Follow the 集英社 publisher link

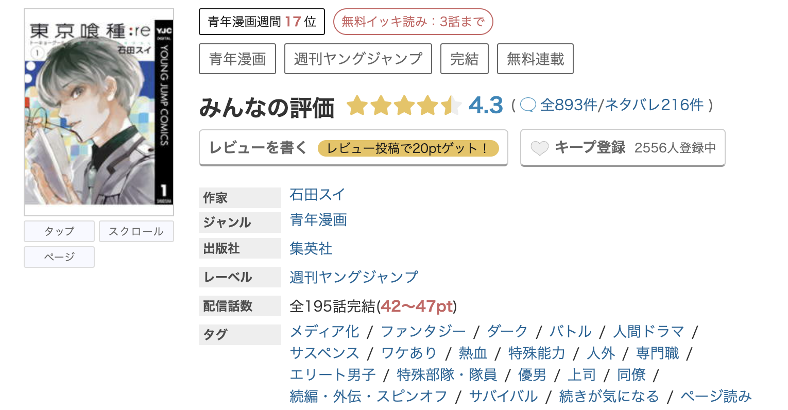[x=310, y=249]
